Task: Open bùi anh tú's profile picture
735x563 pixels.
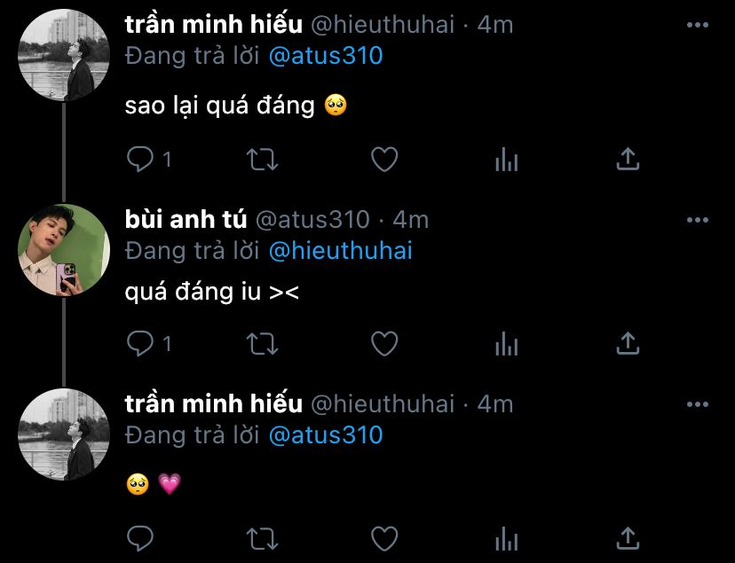Action: click(x=64, y=250)
